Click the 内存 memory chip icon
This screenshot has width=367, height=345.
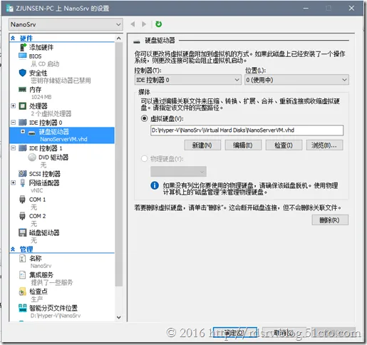click(x=22, y=89)
